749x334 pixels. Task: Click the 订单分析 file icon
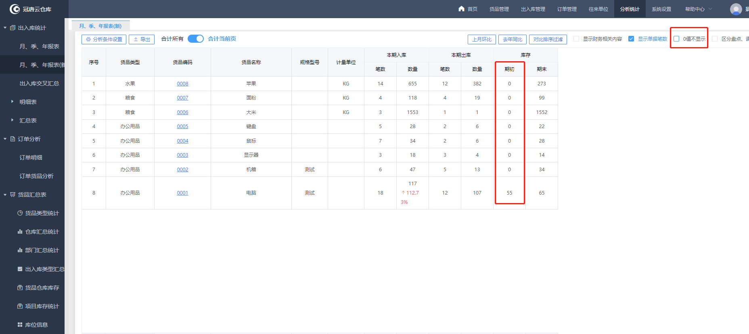pyautogui.click(x=13, y=139)
